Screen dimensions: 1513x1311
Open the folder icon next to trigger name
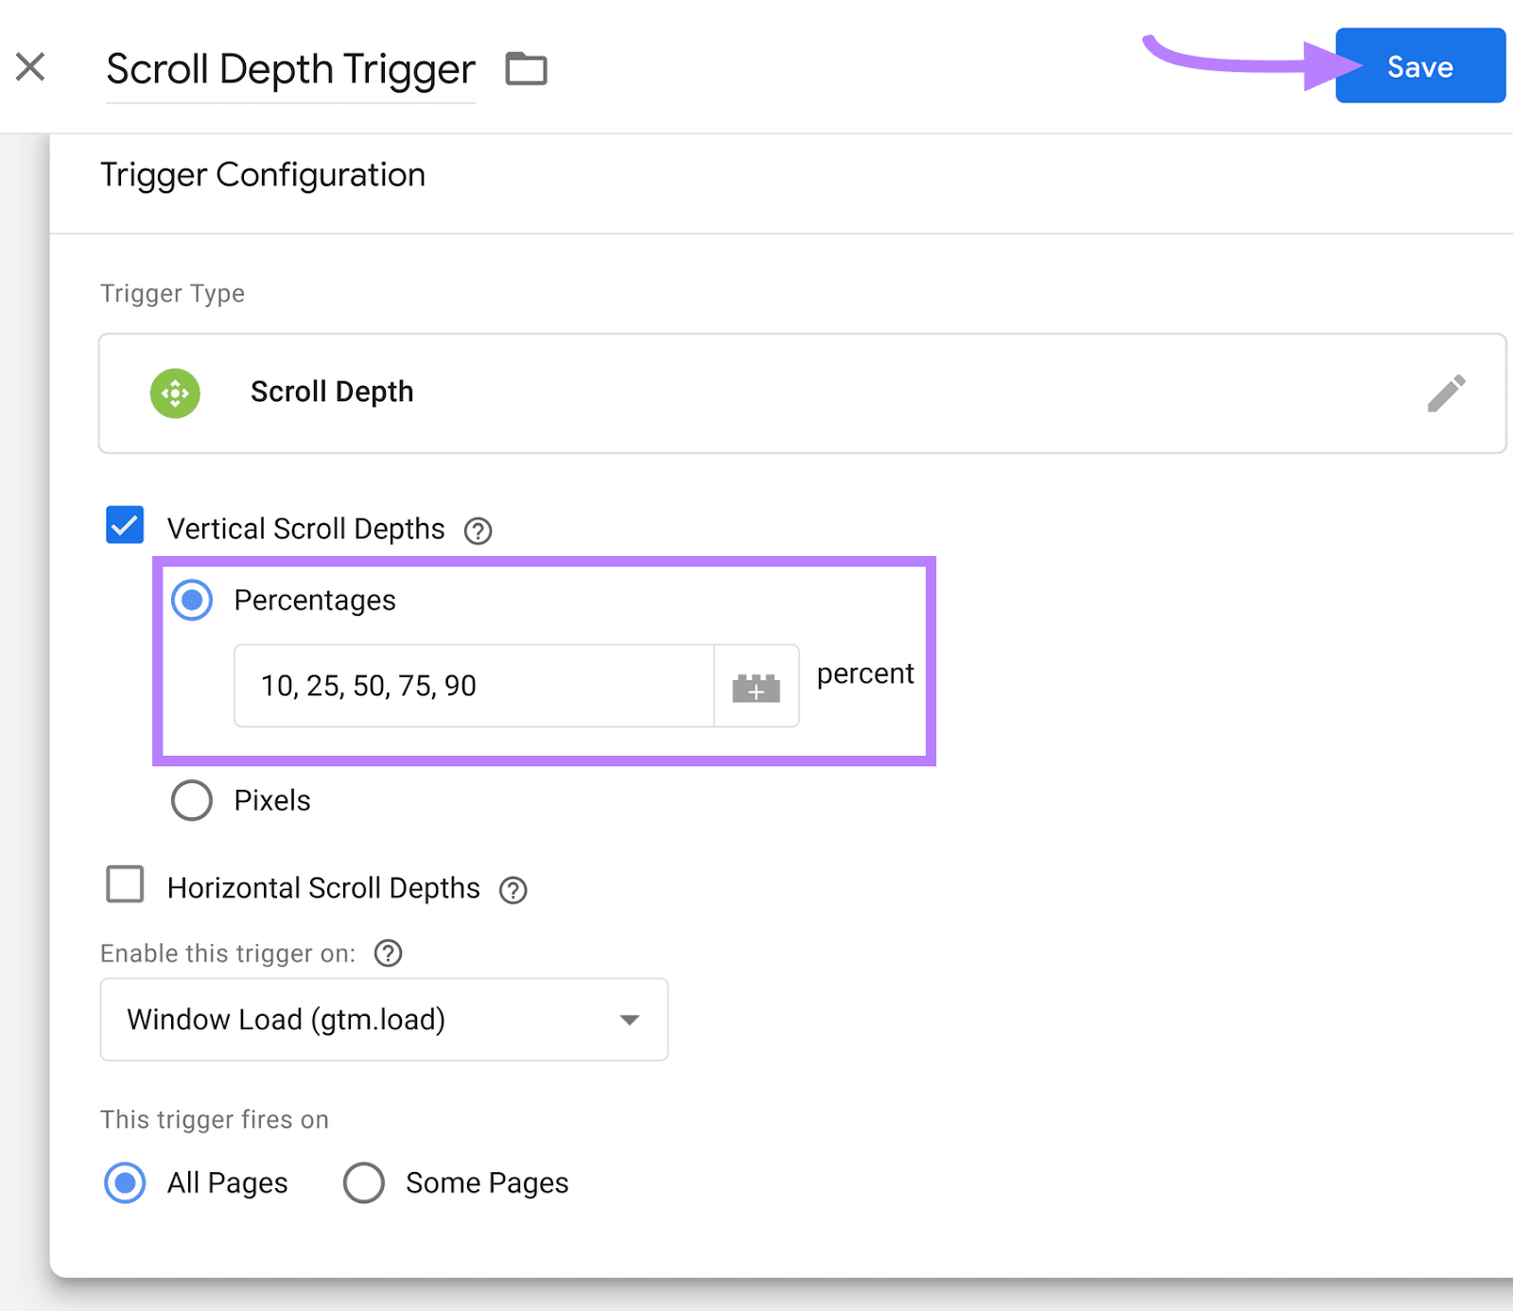(x=527, y=67)
